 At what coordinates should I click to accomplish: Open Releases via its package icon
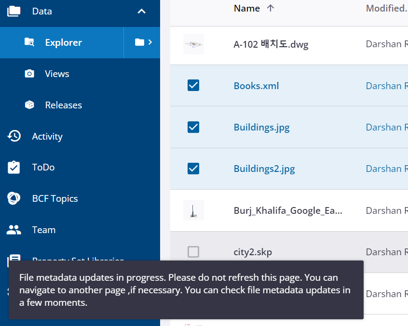tap(28, 105)
